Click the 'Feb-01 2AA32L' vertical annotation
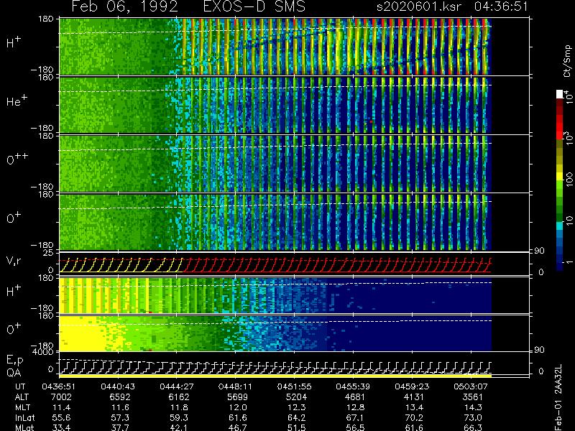This screenshot has width=575, height=431. pyautogui.click(x=558, y=397)
